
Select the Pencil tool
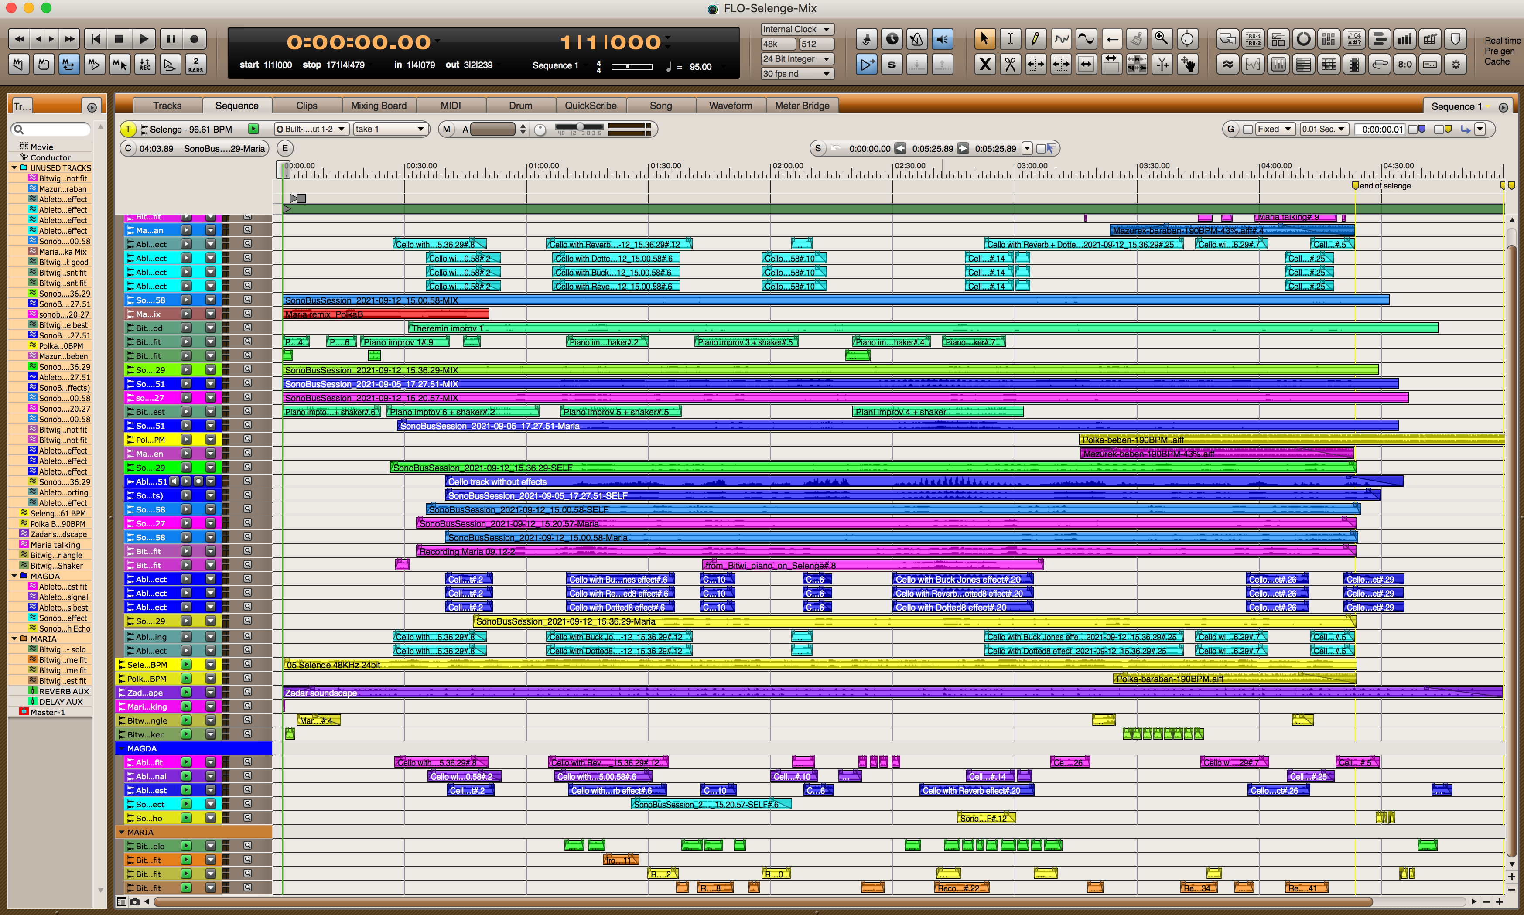1035,39
